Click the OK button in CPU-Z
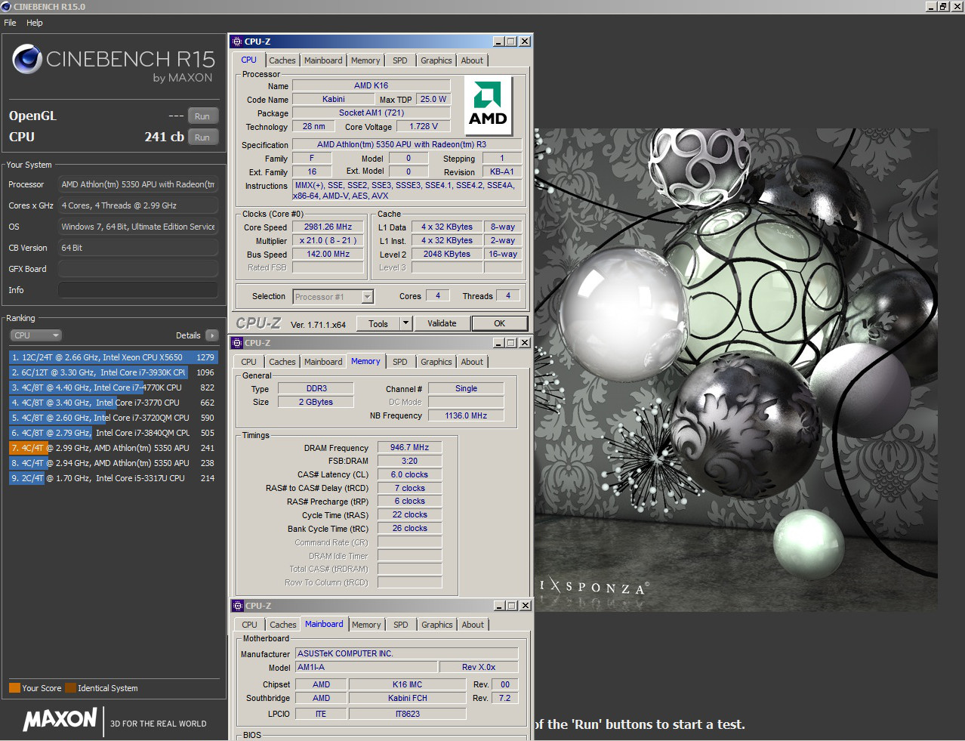Screen dimensions: 965x741 coord(500,323)
